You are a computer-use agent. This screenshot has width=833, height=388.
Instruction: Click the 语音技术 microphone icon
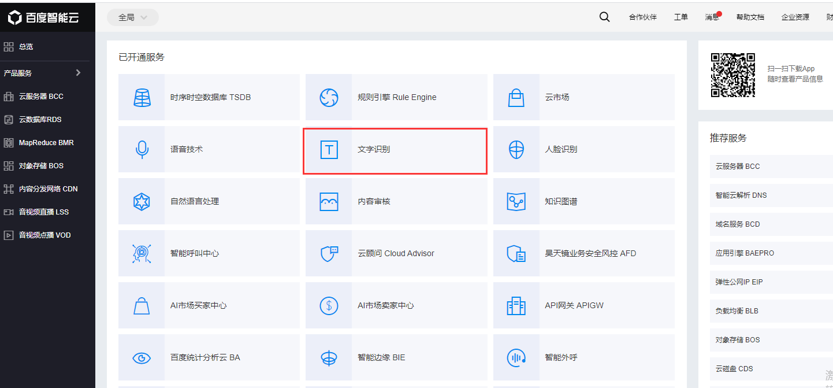coord(142,149)
